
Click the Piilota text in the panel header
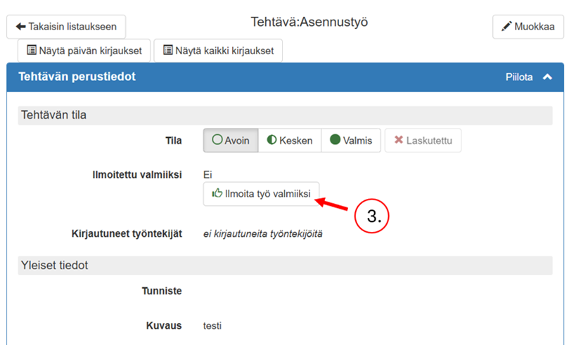(x=519, y=77)
